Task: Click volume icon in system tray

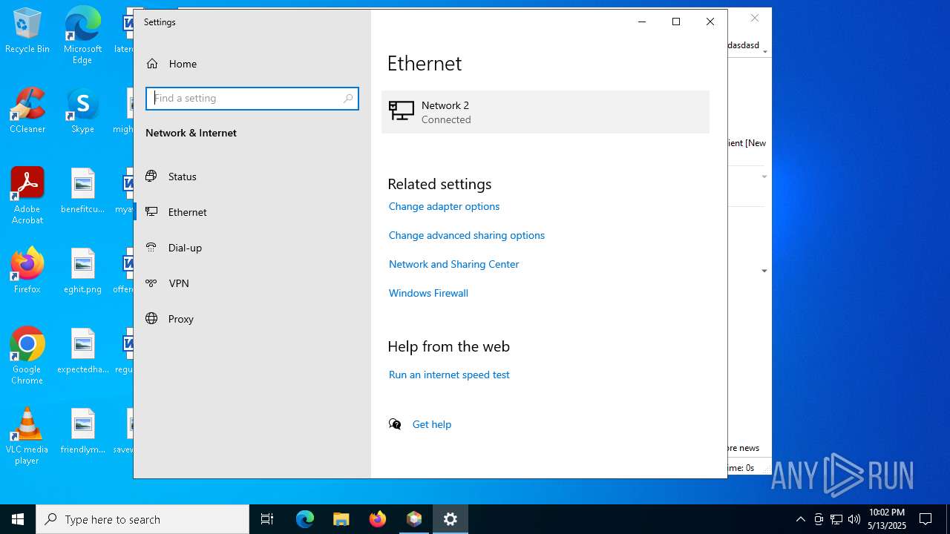Action: coord(854,519)
